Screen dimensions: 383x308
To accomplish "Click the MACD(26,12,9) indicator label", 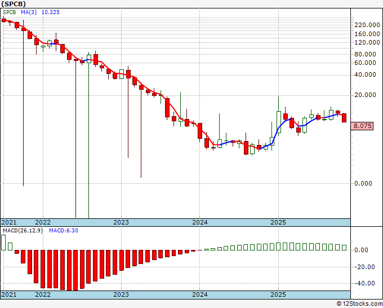I will click(23, 231).
